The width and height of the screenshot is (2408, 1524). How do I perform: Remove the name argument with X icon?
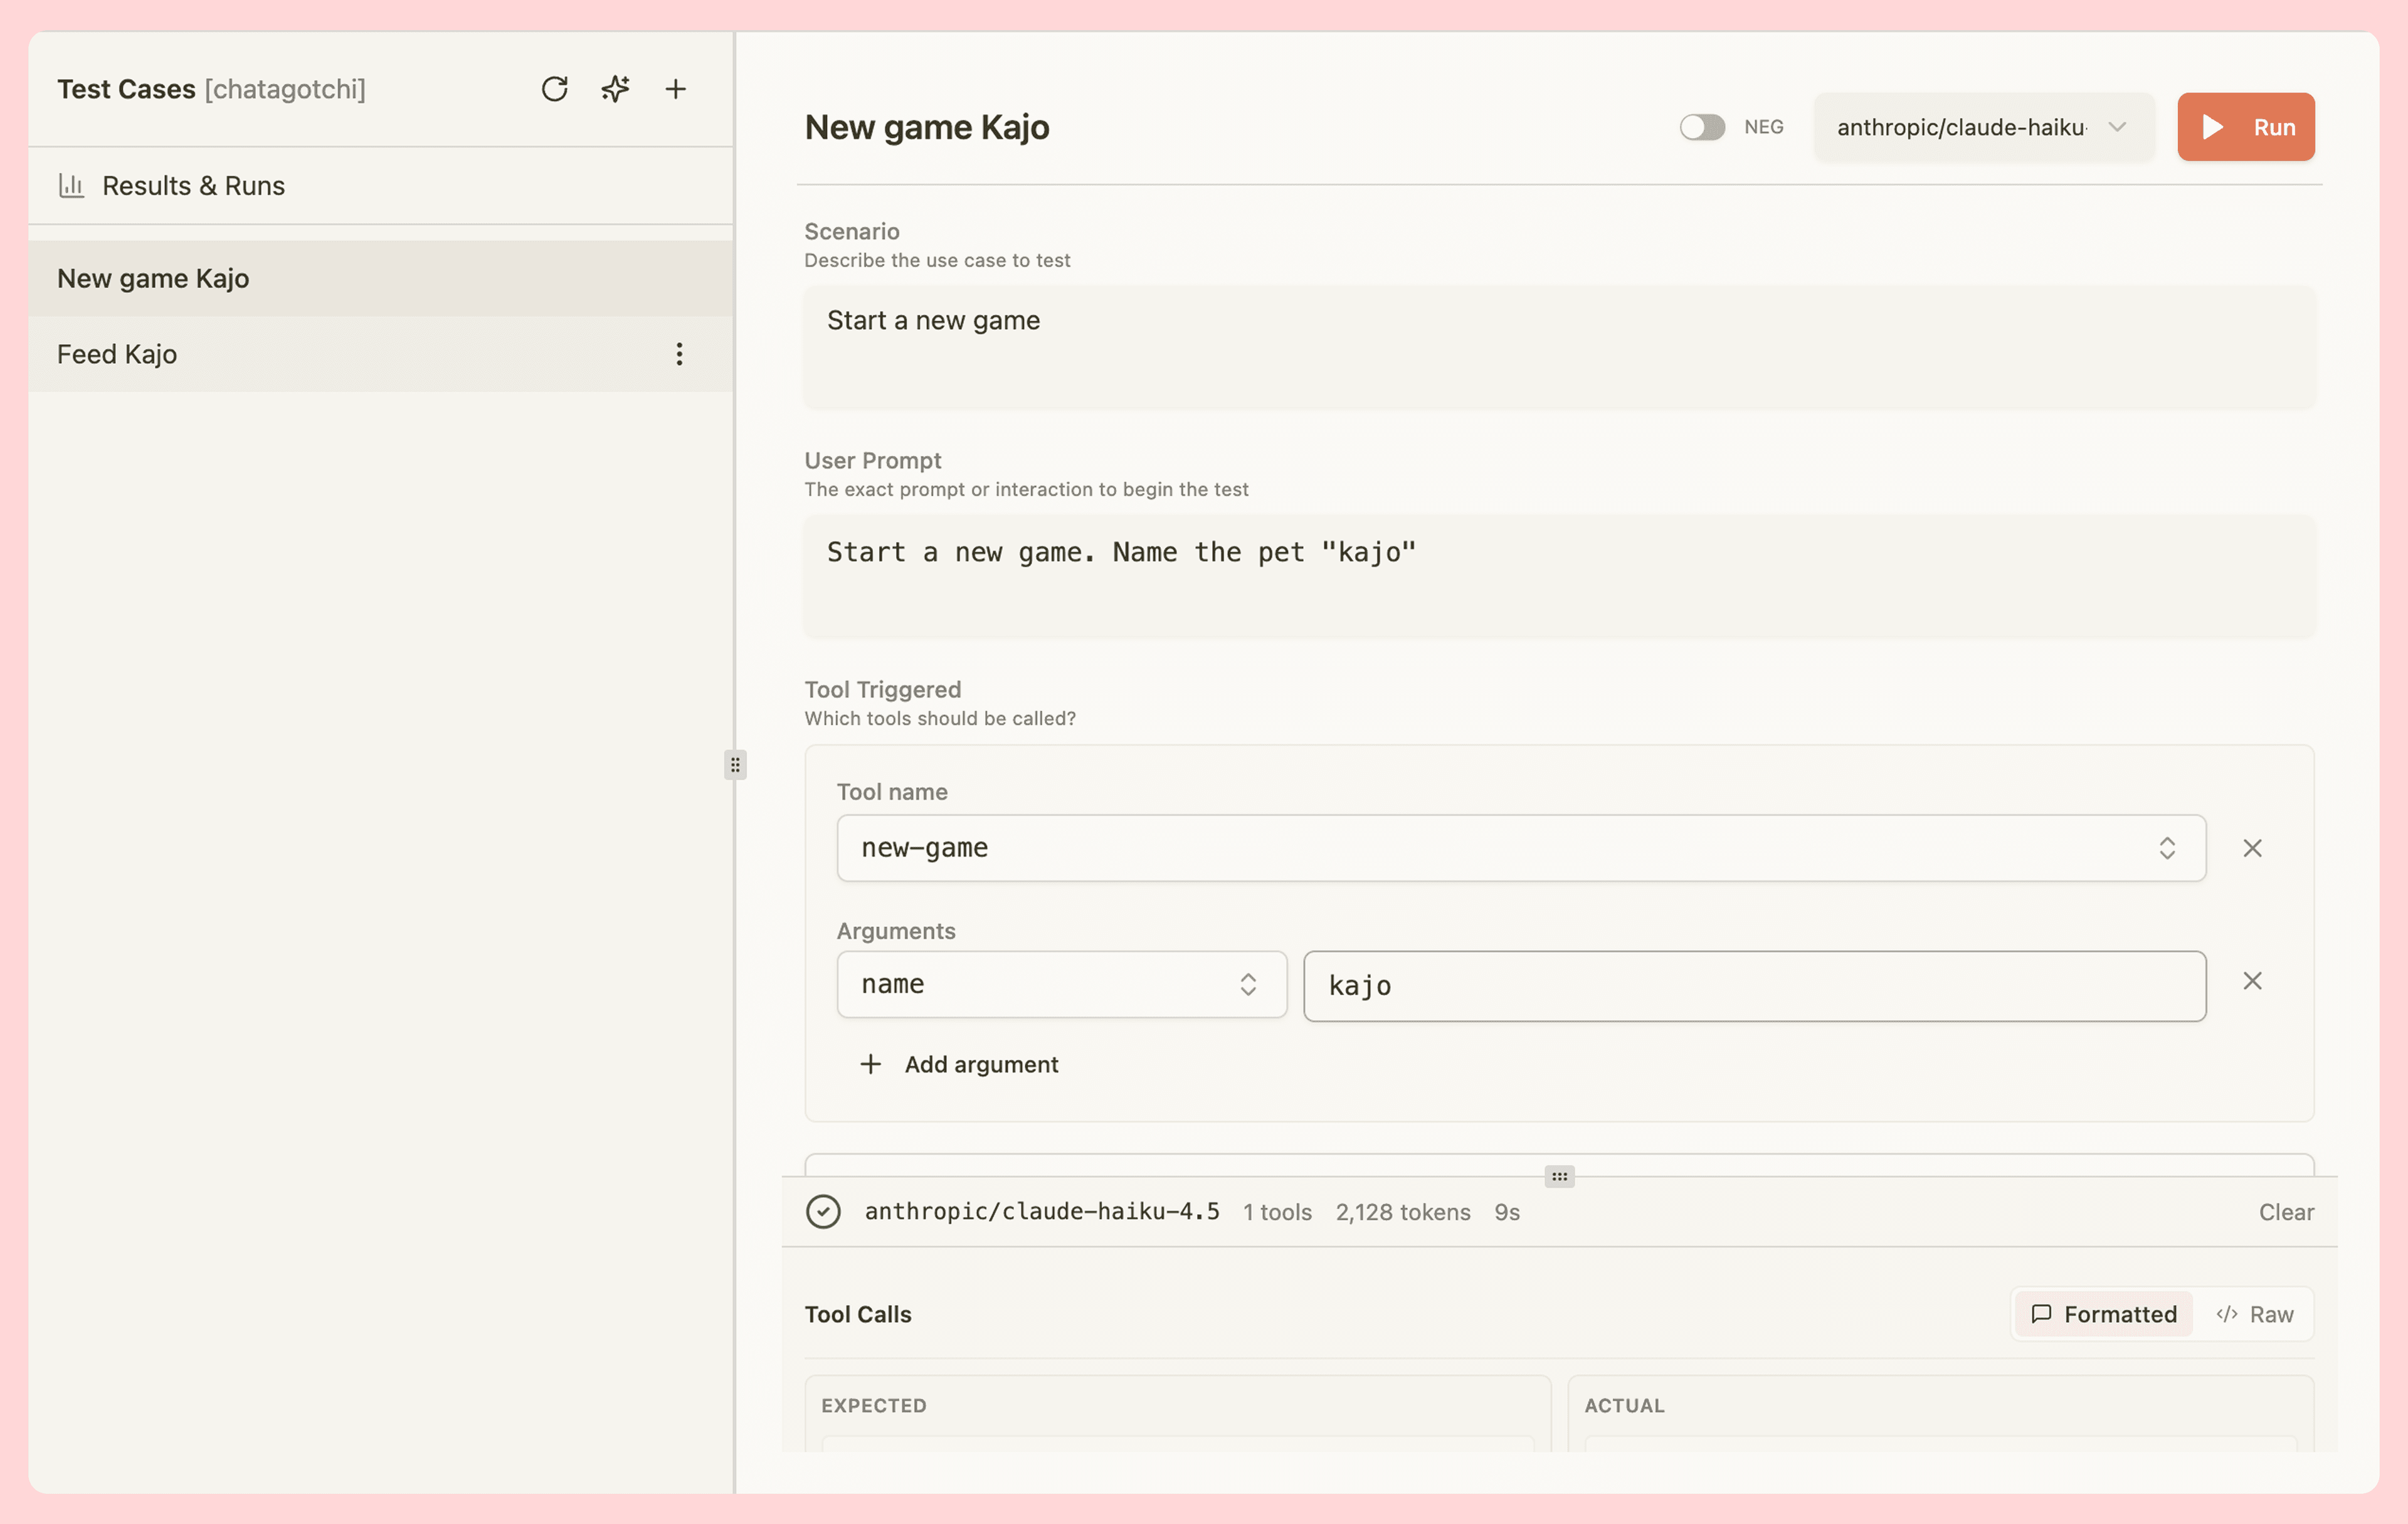[2252, 981]
